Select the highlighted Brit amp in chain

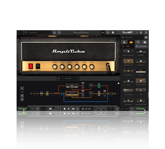pos(72,94)
